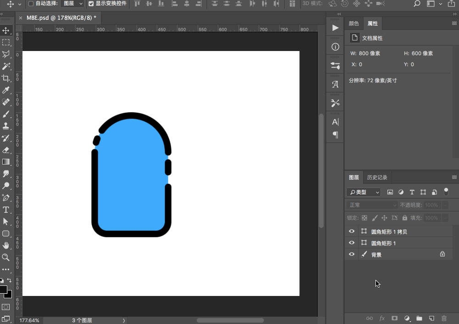Switch to the 图层 tab
Image resolution: width=459 pixels, height=324 pixels.
(353, 177)
